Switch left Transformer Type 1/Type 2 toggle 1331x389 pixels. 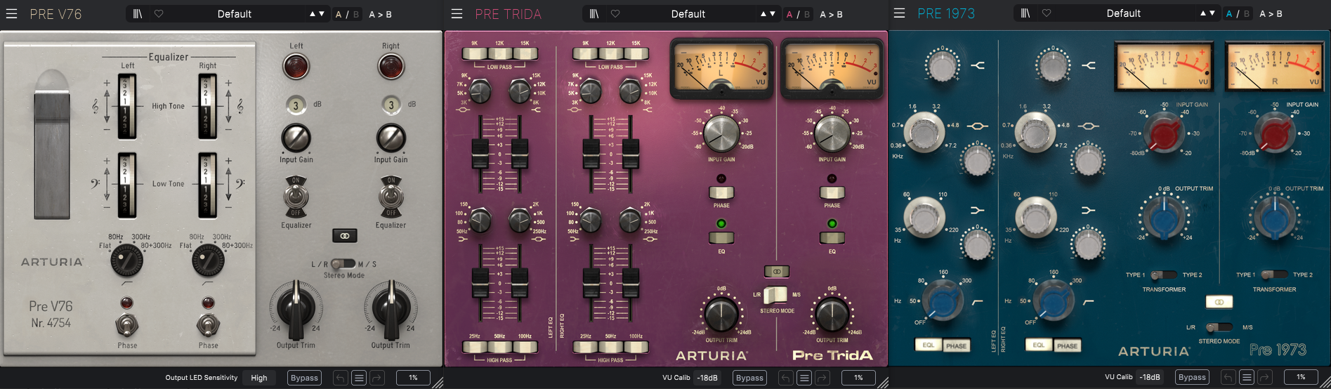tap(1163, 275)
